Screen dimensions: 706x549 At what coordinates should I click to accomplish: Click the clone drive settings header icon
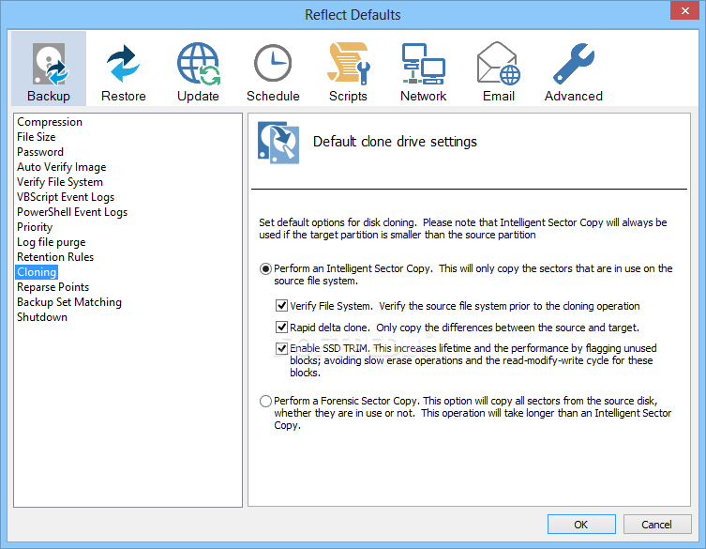(x=278, y=143)
